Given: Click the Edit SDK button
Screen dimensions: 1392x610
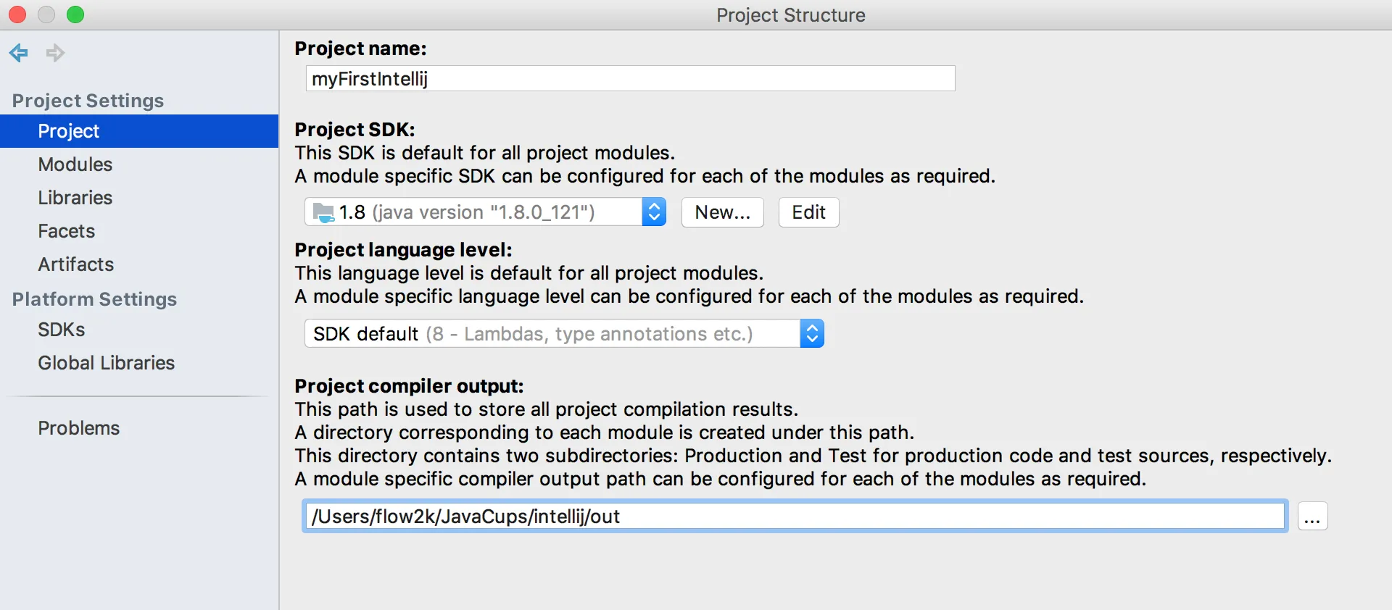Looking at the screenshot, I should (808, 212).
